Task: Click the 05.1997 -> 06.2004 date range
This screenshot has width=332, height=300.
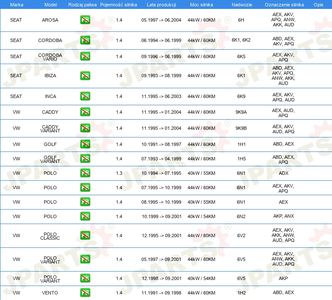Action: tap(161, 20)
